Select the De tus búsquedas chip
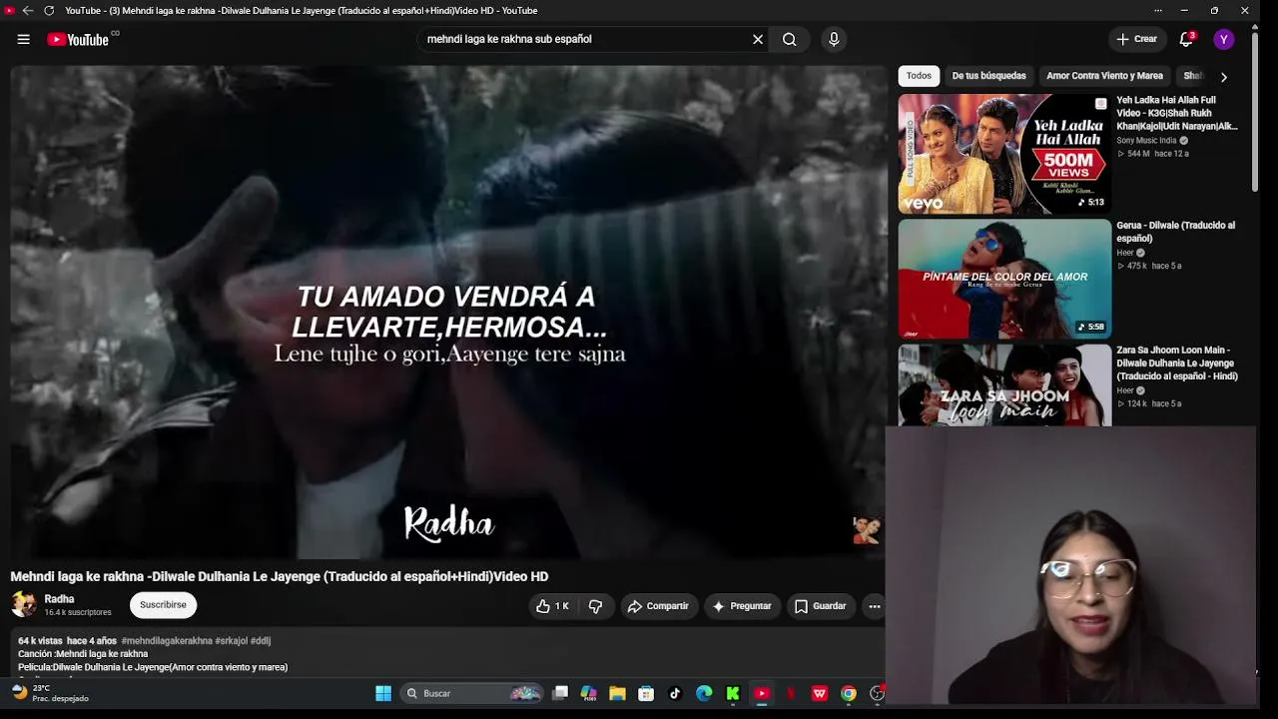 [988, 76]
